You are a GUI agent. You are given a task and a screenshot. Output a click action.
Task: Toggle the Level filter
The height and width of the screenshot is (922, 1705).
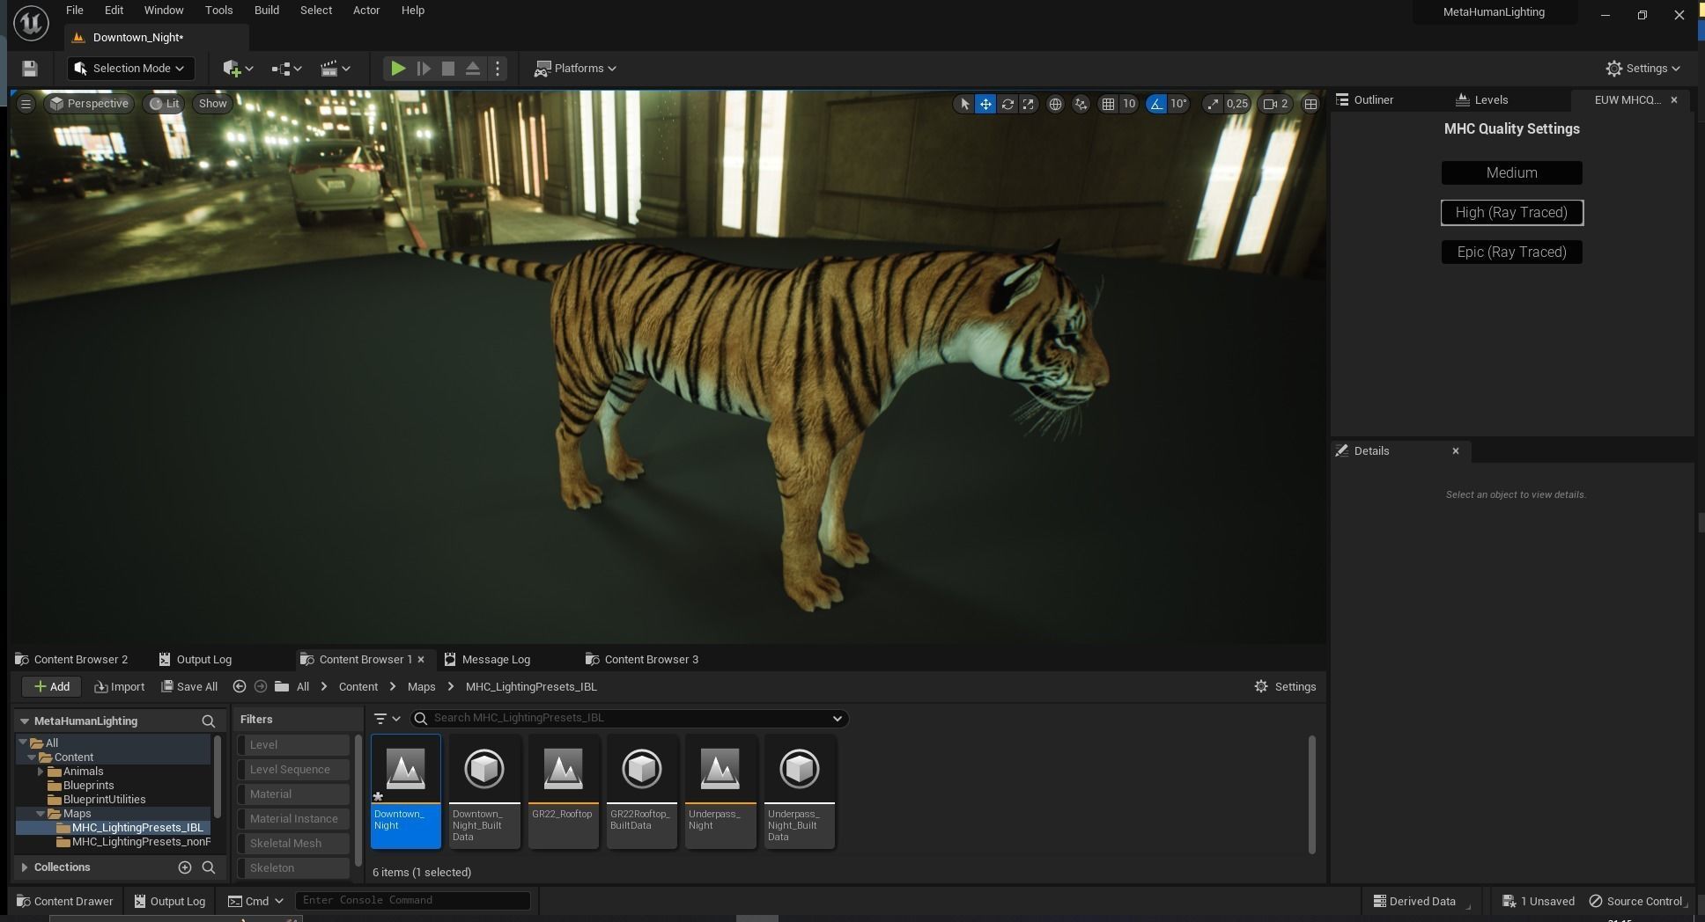pyautogui.click(x=294, y=745)
